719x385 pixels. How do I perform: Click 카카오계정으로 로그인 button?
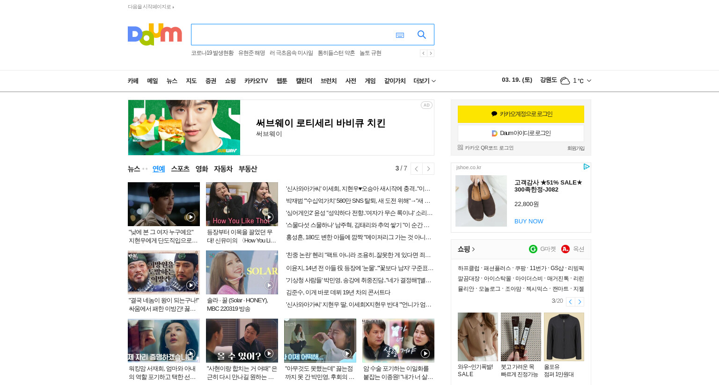pyautogui.click(x=521, y=114)
